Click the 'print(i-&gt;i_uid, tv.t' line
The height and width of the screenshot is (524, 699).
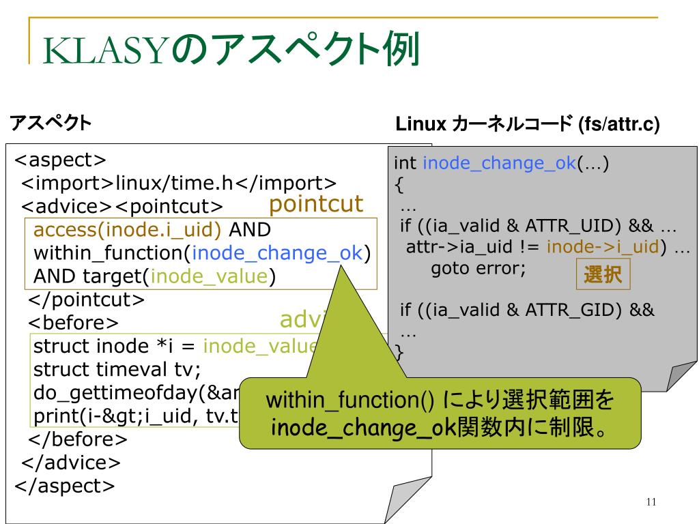click(137, 416)
